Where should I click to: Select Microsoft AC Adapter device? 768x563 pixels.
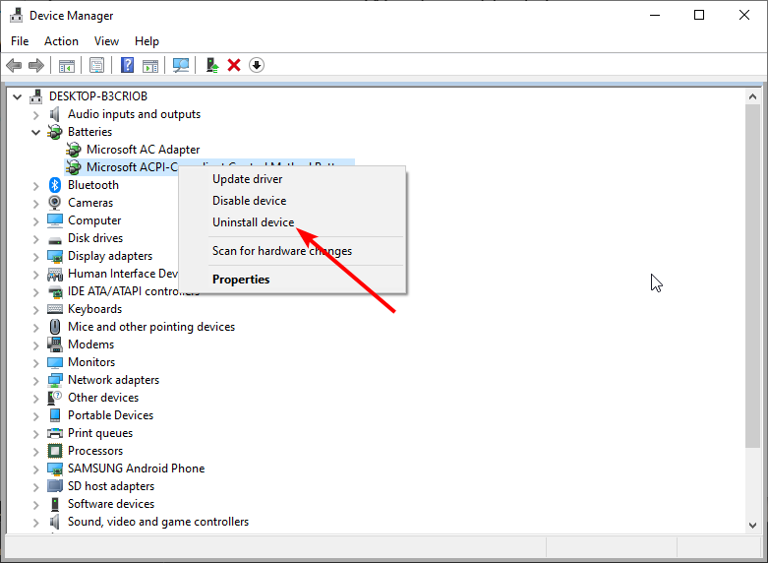143,150
